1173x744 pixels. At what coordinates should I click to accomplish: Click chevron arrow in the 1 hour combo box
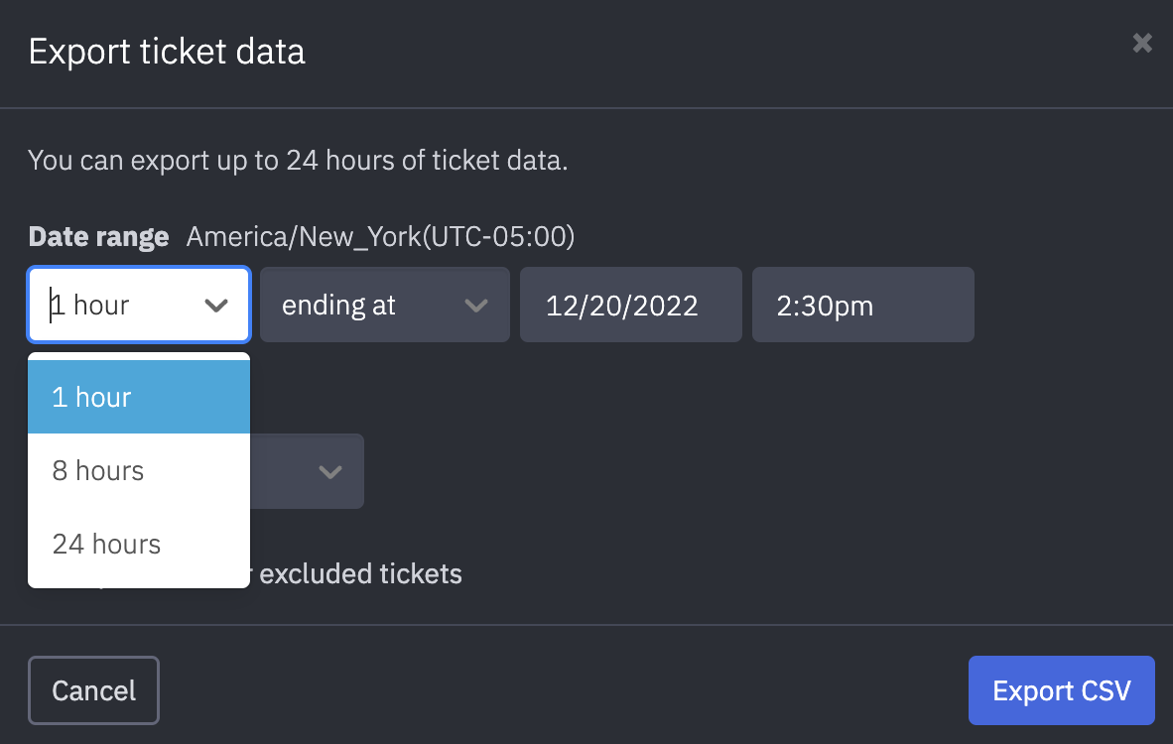[x=216, y=306]
